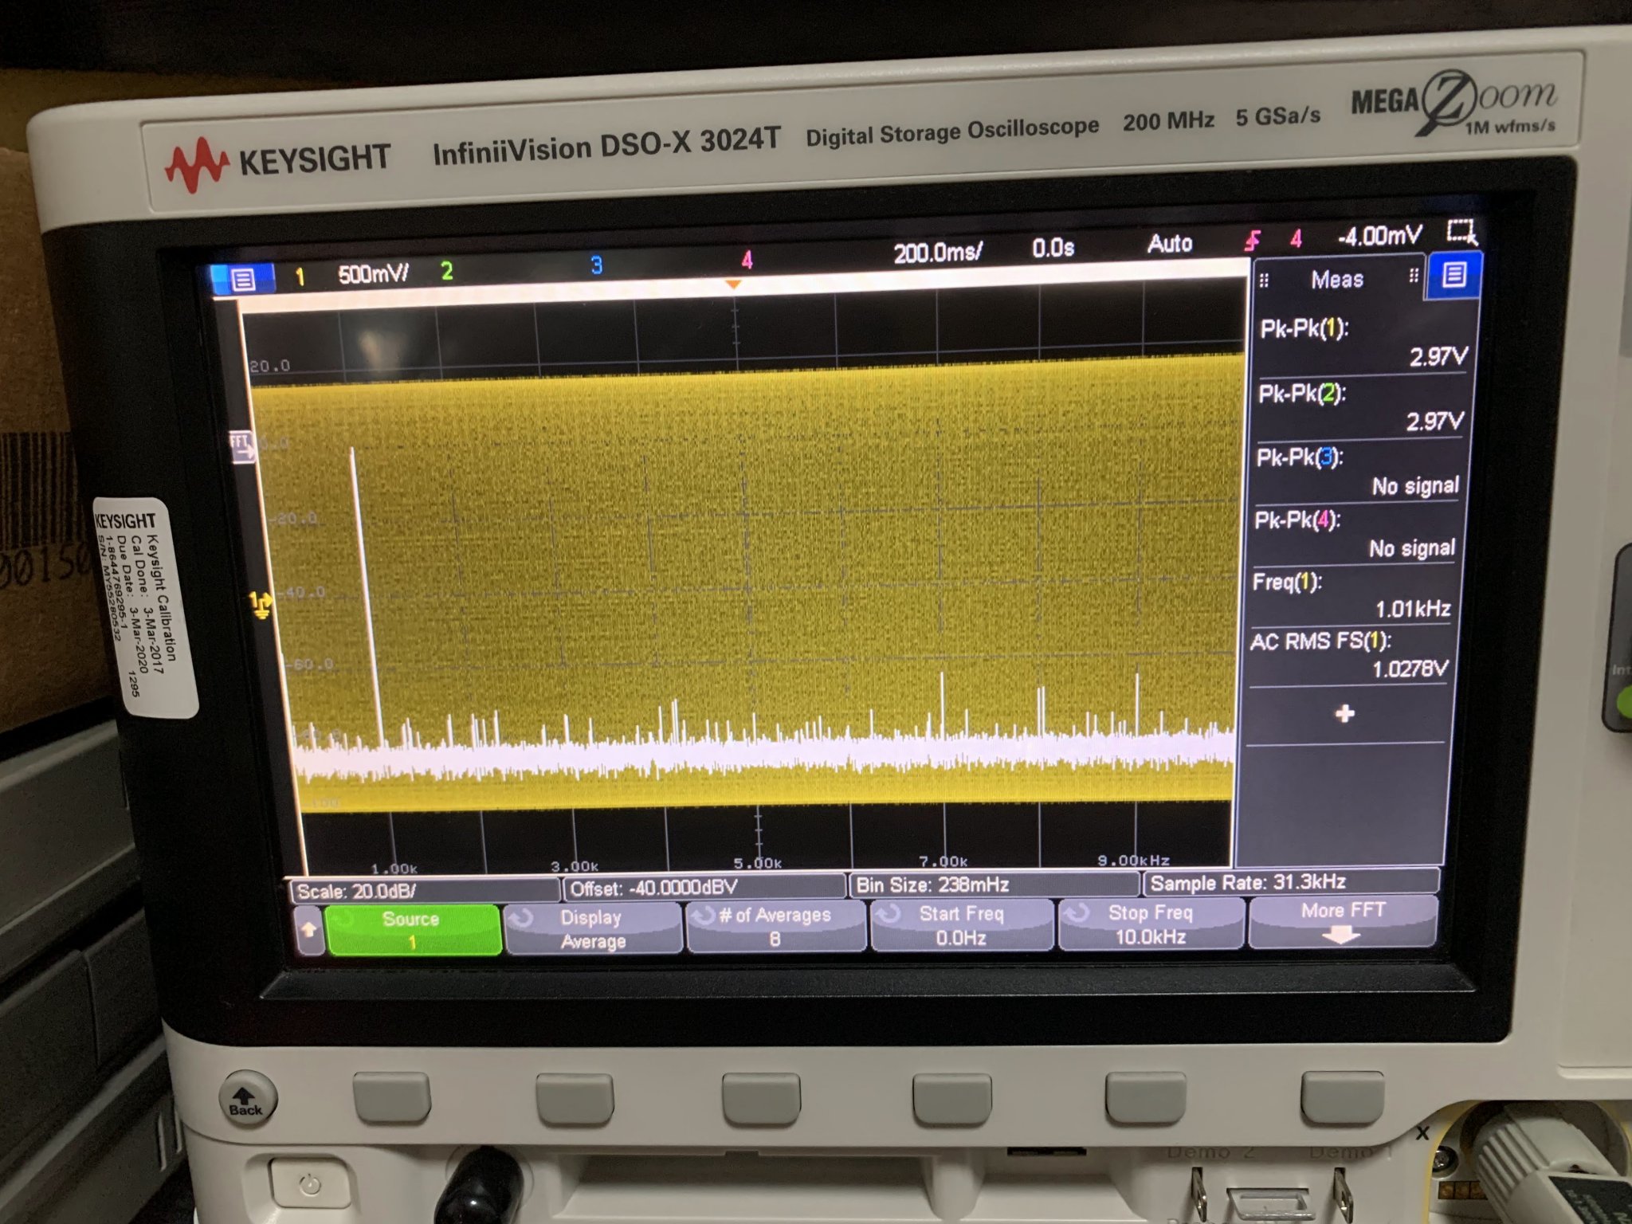Viewport: 1632px width, 1224px height.
Task: Tap the Auto trigger mode label
Action: (x=1170, y=244)
